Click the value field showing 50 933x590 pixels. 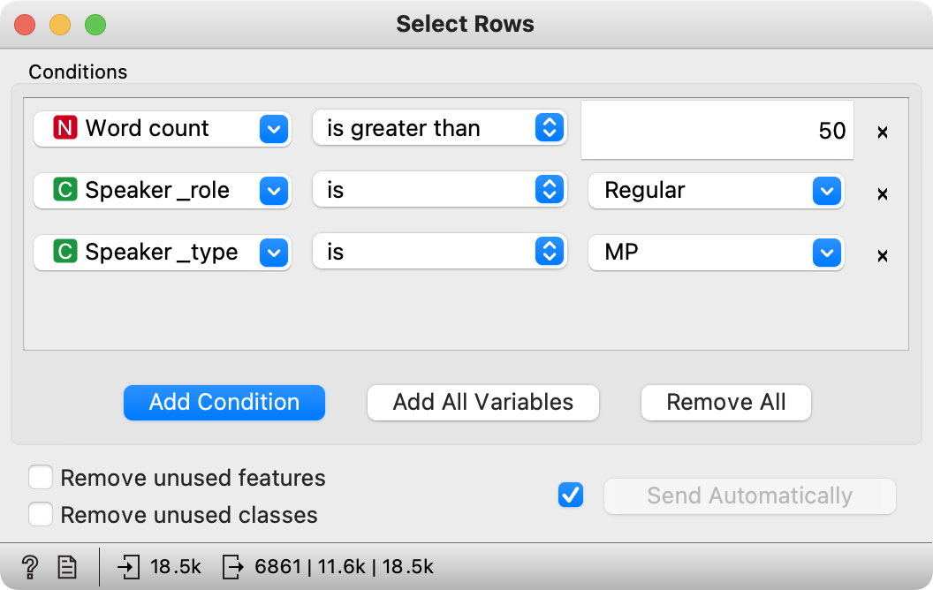(x=717, y=131)
